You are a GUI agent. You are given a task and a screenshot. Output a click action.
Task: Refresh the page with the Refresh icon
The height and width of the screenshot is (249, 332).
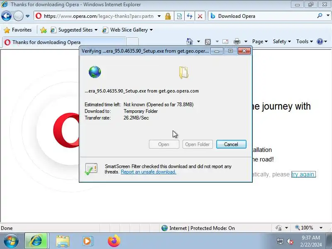tap(190, 16)
